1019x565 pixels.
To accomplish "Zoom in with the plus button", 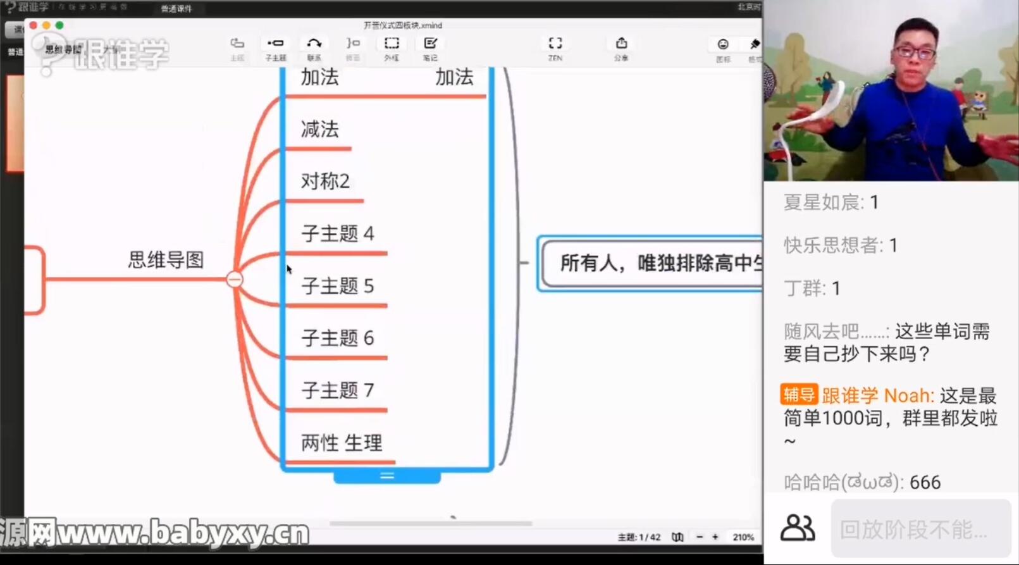I will [715, 537].
